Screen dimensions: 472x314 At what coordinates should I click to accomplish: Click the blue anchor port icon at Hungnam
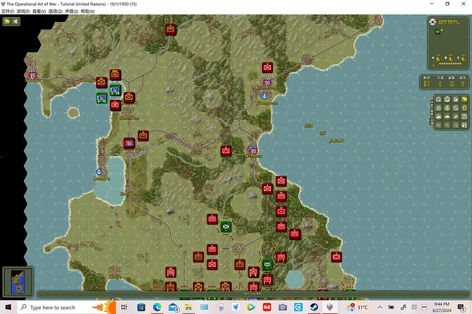pyautogui.click(x=264, y=96)
